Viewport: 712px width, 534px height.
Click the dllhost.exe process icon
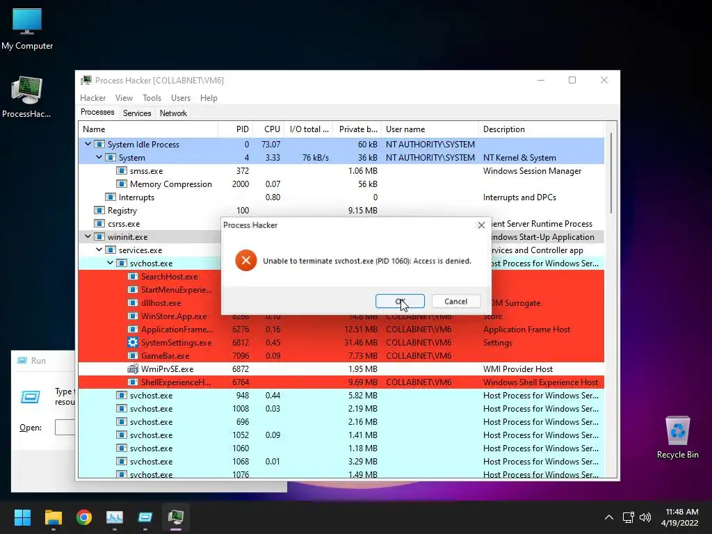coord(133,303)
